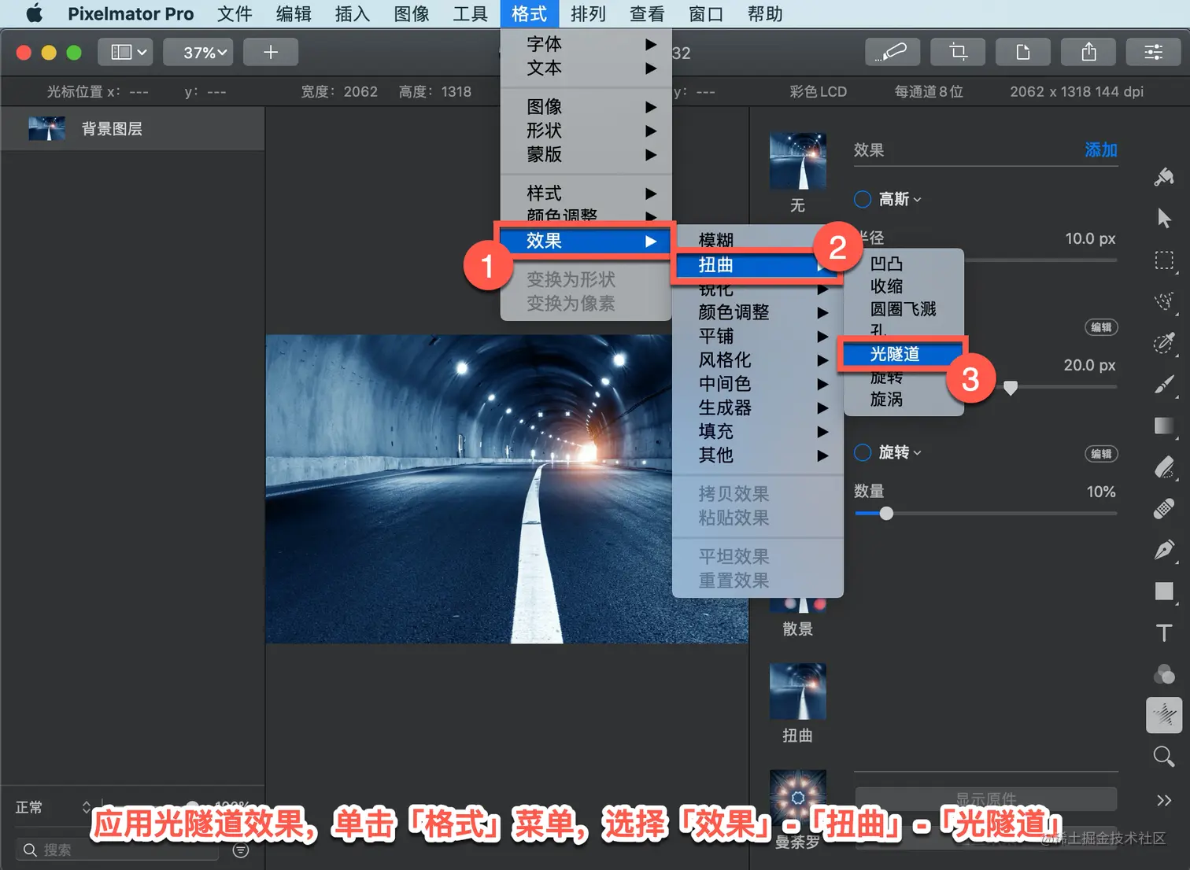Open the Pixelmator Pro app menu
This screenshot has height=870, width=1190.
pos(131,13)
